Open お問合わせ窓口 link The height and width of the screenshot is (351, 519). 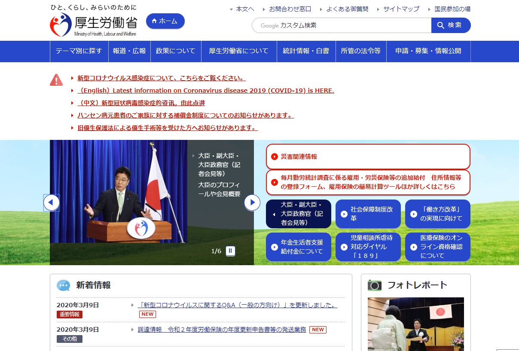[290, 9]
